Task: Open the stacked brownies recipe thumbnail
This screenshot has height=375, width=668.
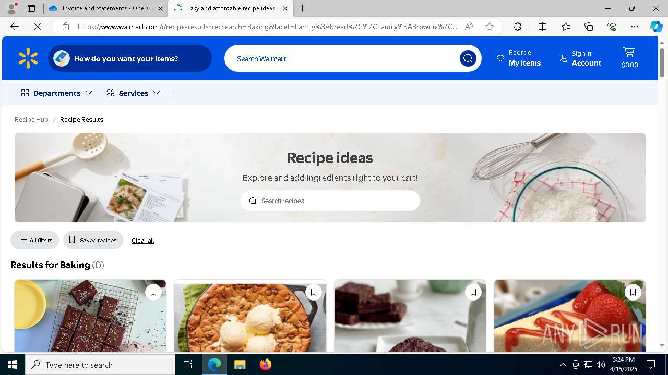Action: [x=410, y=316]
